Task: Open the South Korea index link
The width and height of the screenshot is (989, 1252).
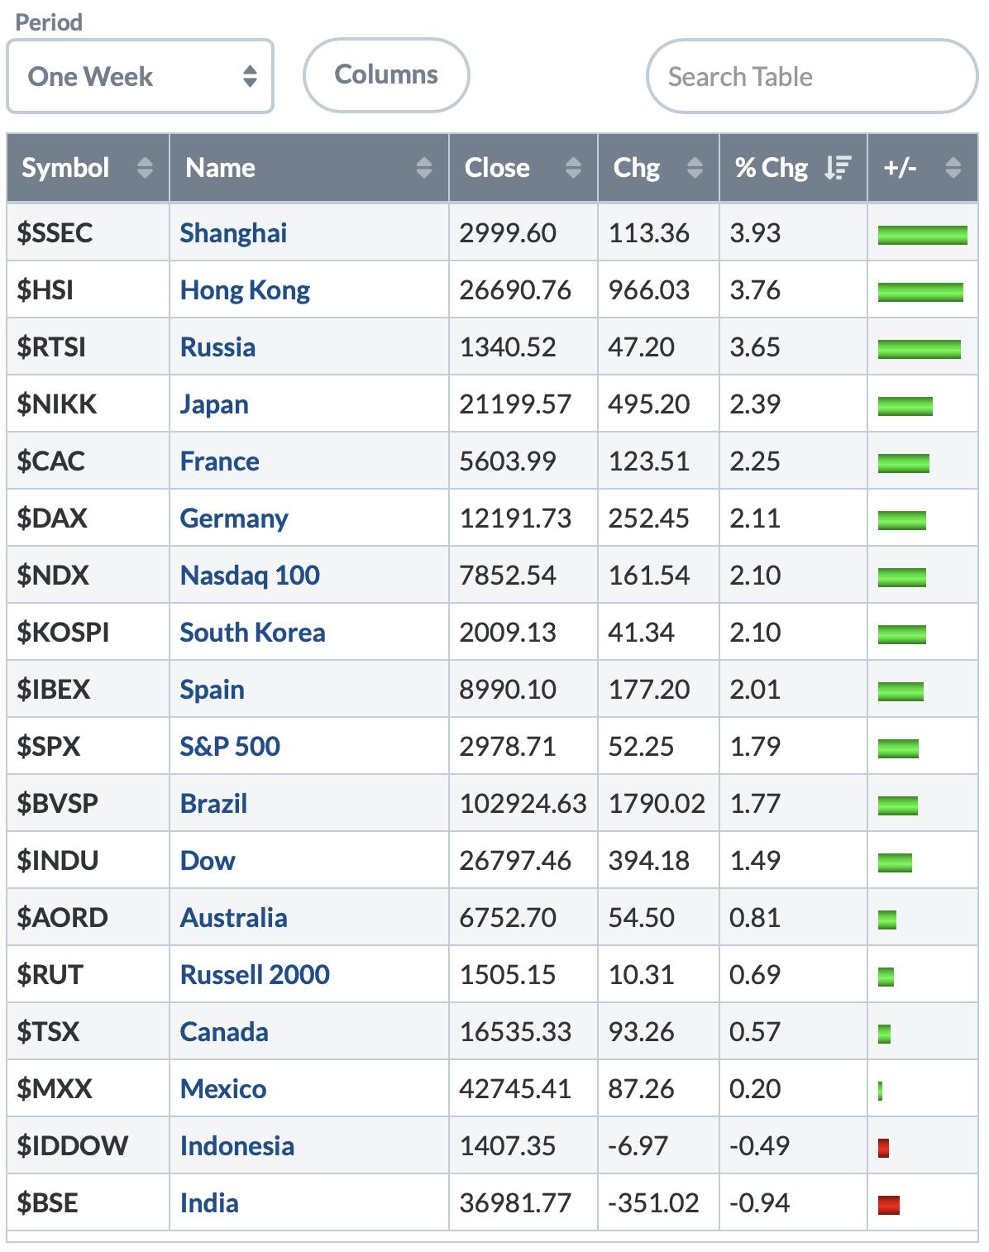Action: click(x=252, y=633)
